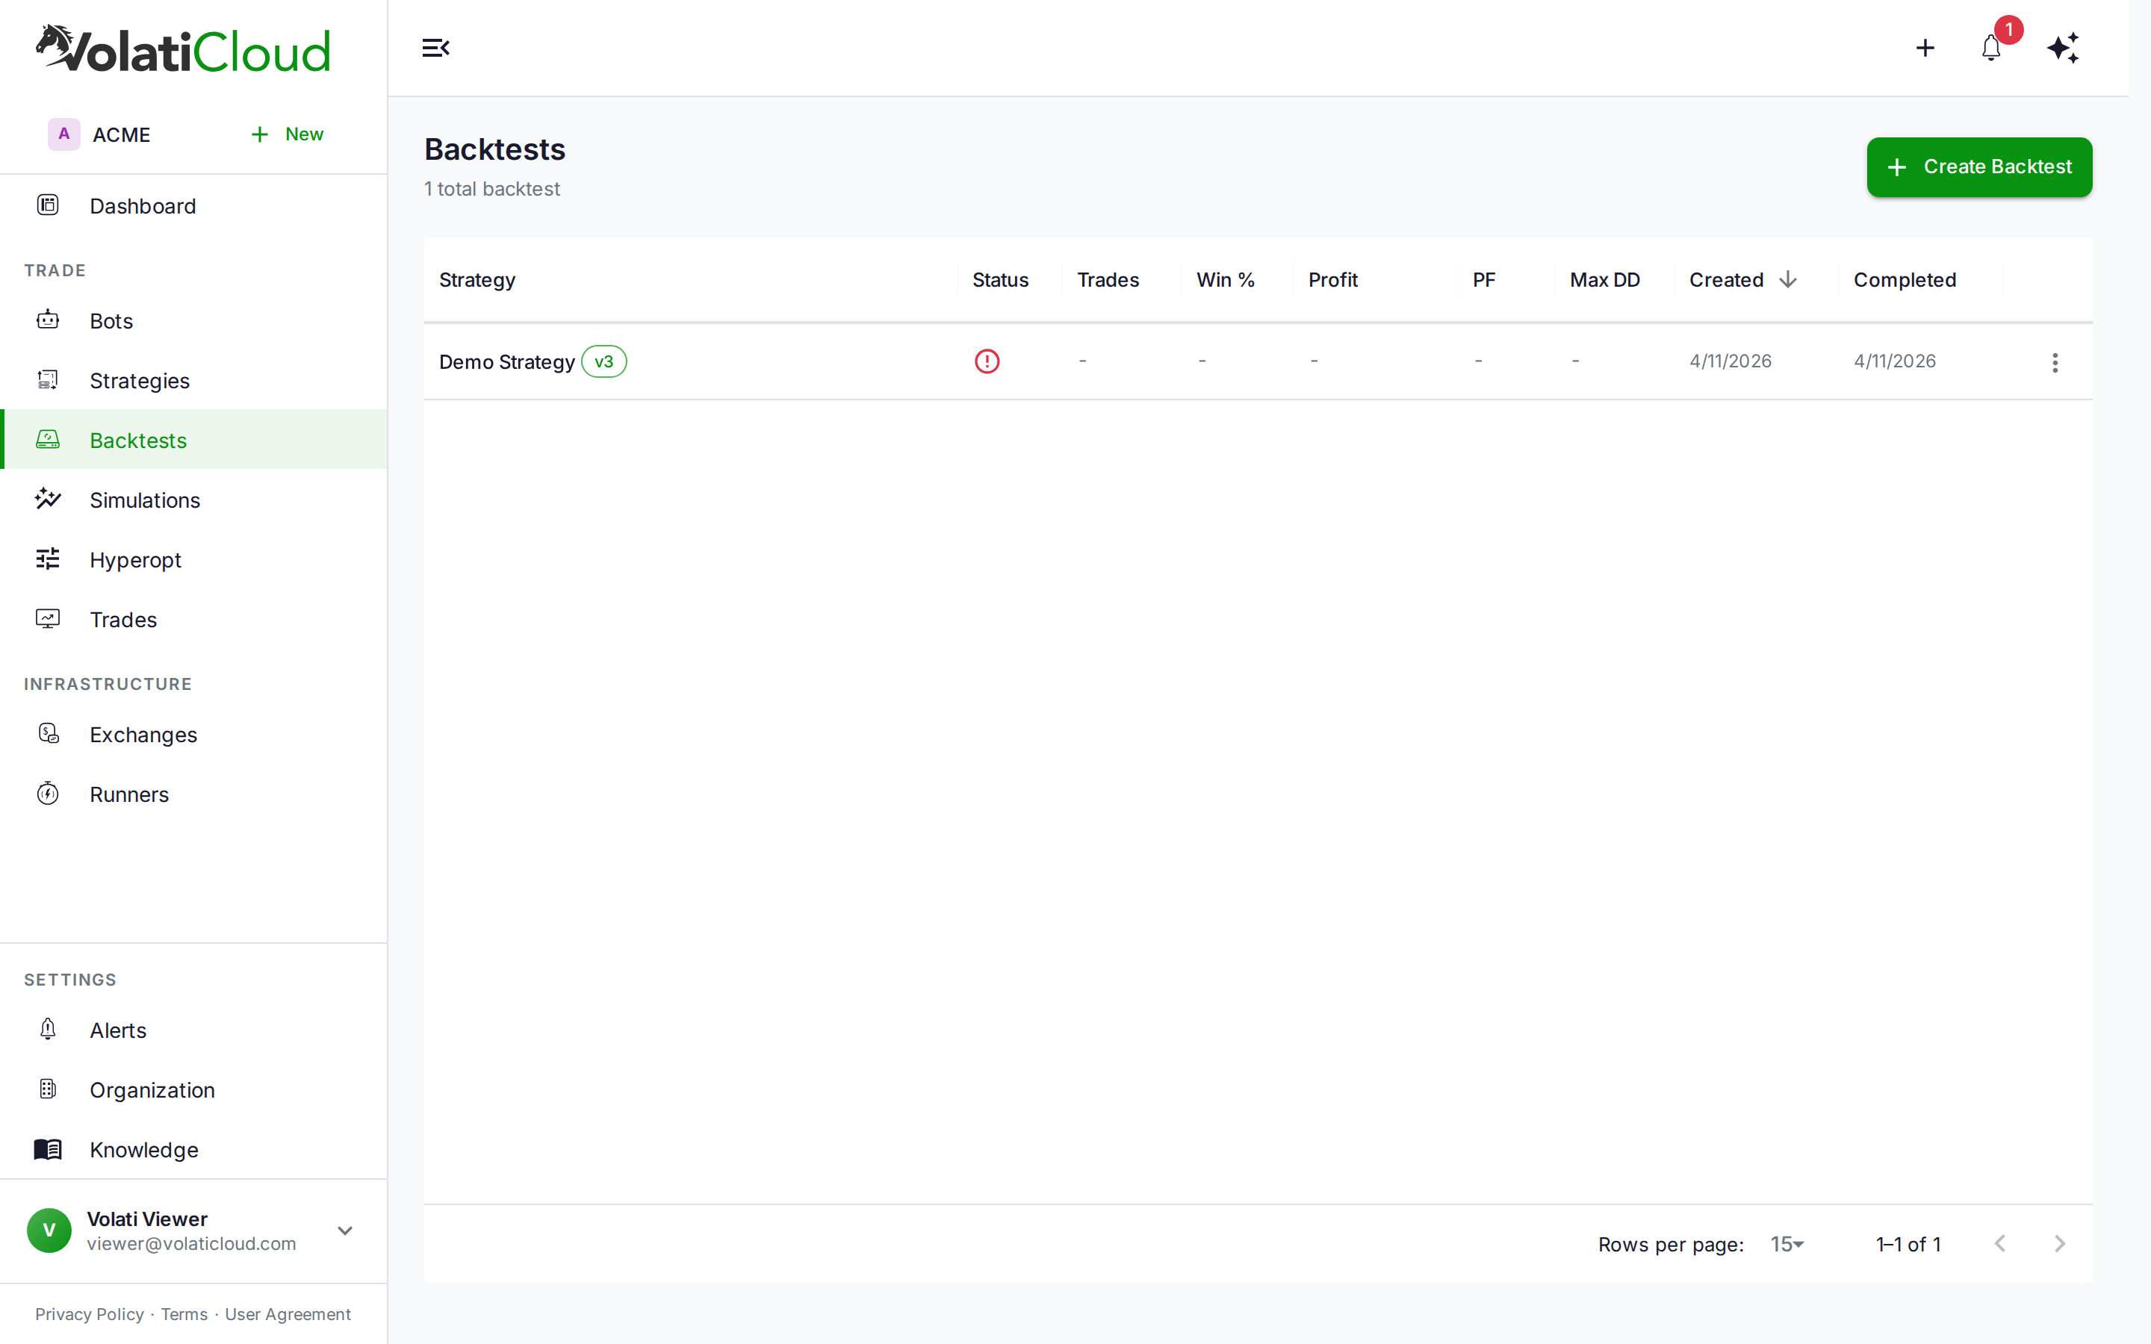Open the User Agreement link
2151x1344 pixels.
tap(288, 1314)
